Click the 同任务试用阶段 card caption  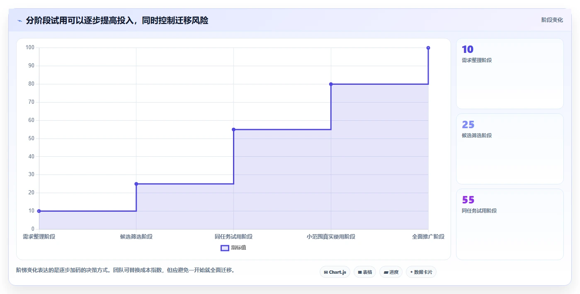pyautogui.click(x=479, y=211)
